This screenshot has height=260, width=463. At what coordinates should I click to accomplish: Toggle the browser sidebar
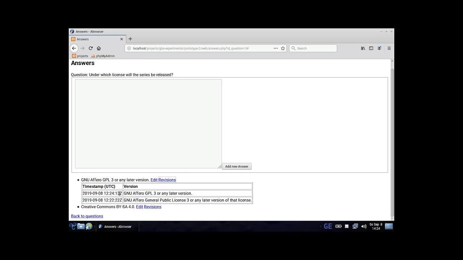(371, 48)
